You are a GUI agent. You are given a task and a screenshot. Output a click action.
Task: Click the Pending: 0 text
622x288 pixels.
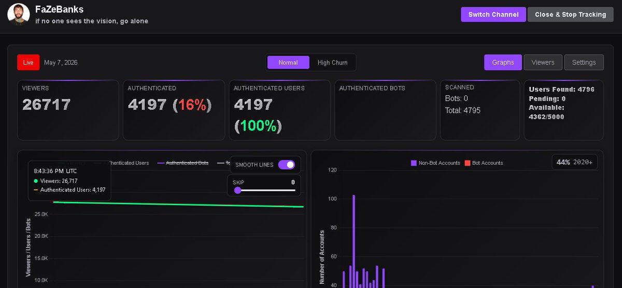(x=547, y=98)
